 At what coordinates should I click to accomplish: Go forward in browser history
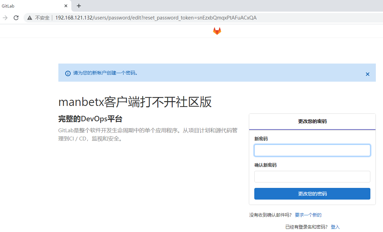[5, 18]
